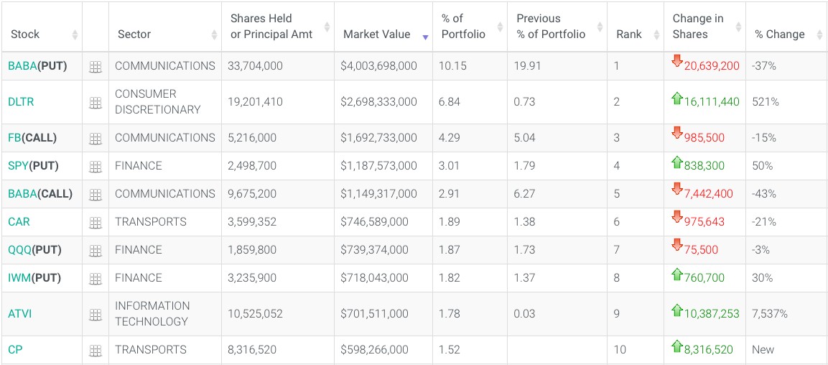Open the CAR stock link

click(19, 222)
